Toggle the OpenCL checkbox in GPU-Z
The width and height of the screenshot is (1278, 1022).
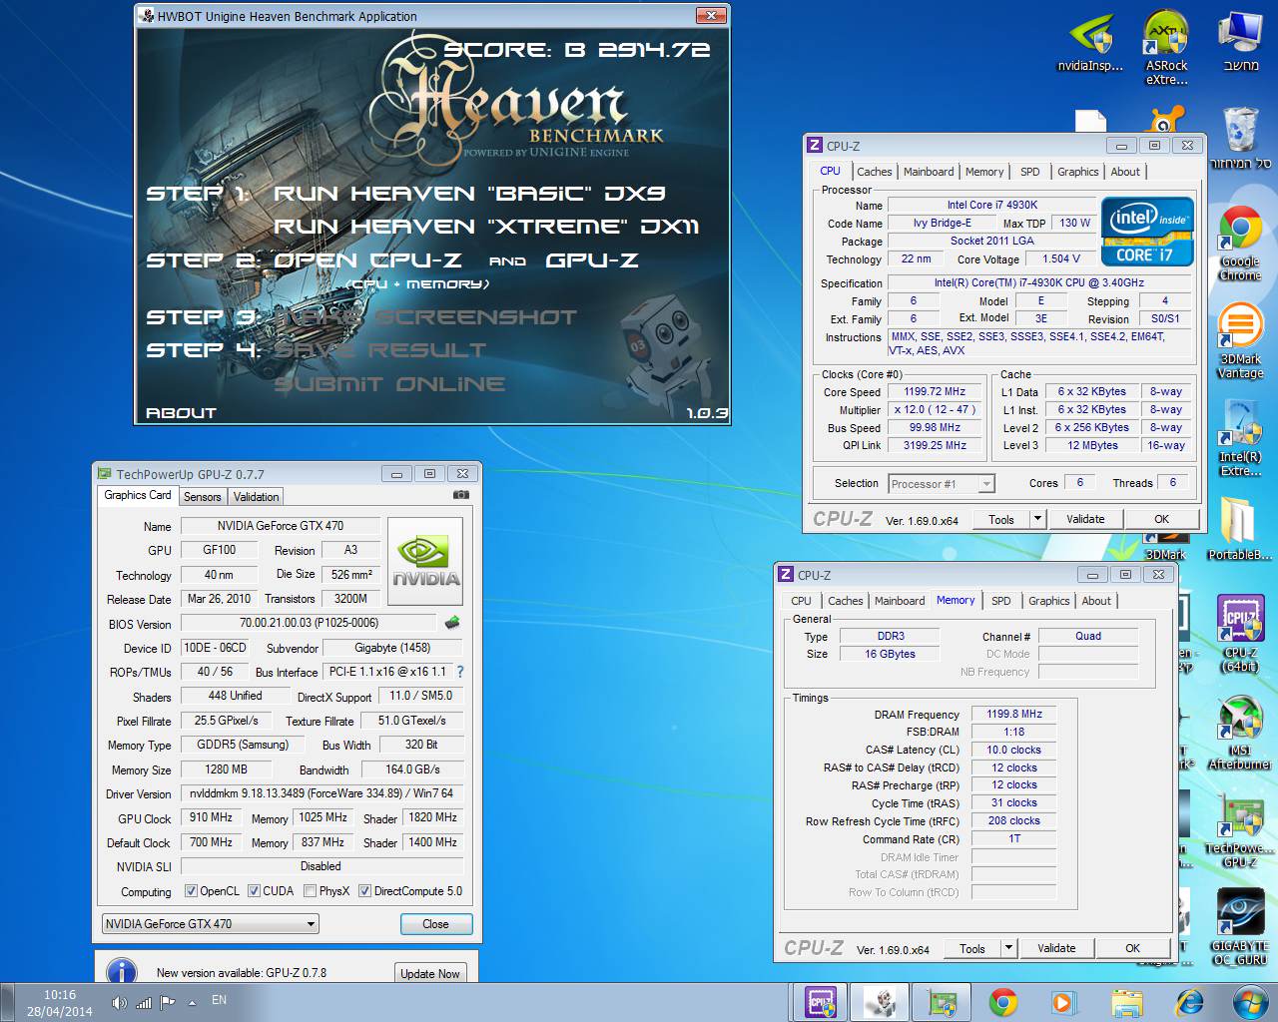pos(192,891)
